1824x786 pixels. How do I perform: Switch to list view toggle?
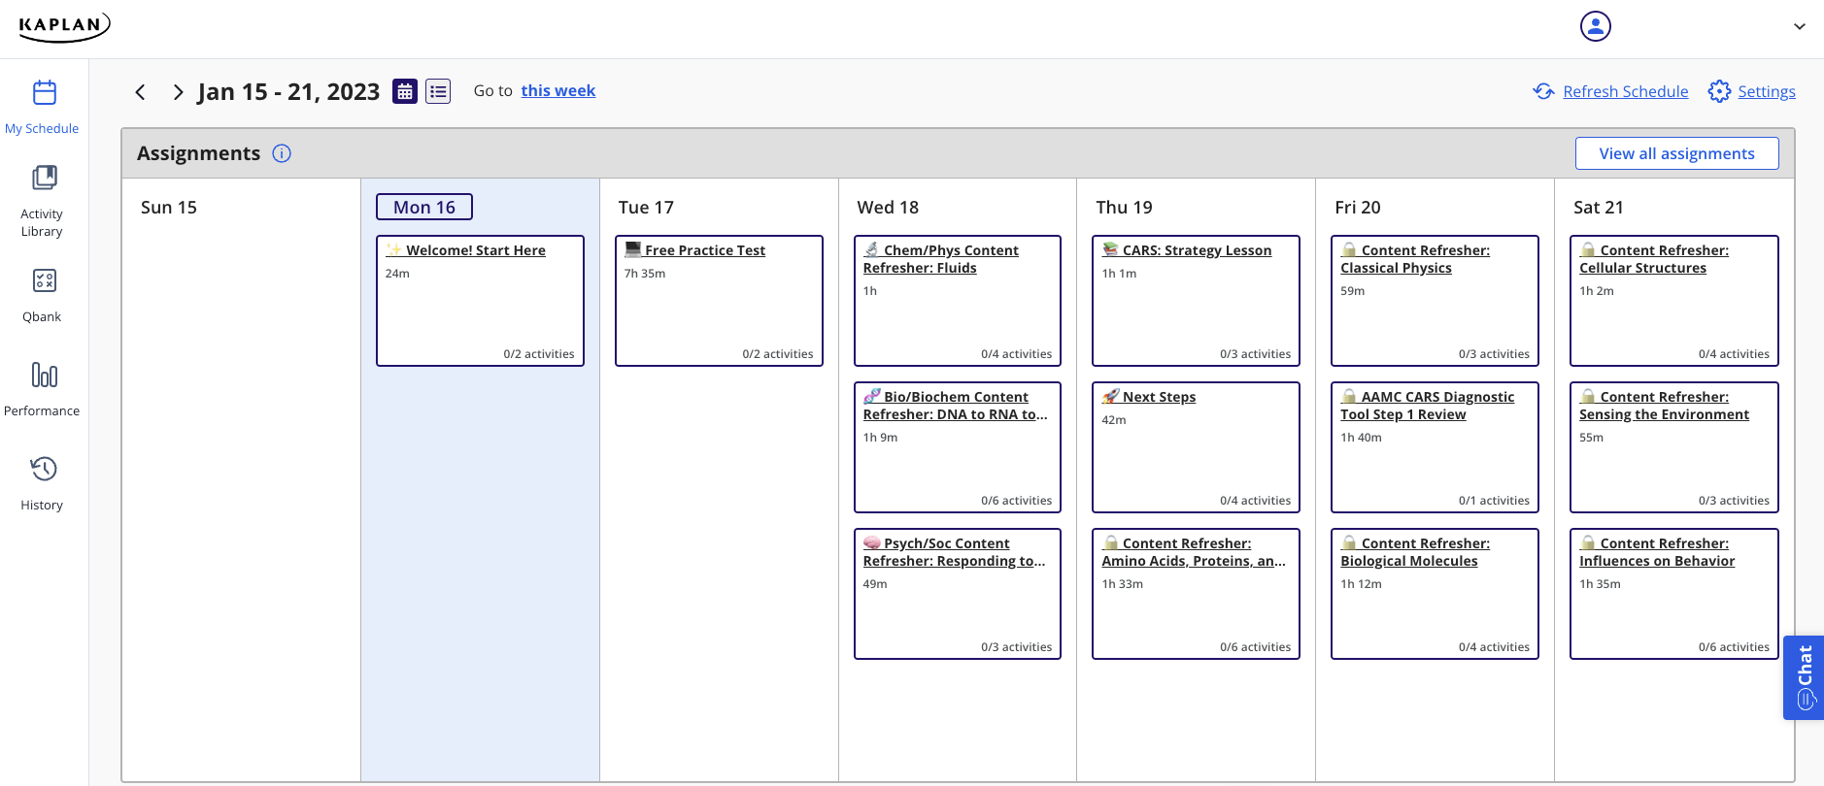(438, 91)
